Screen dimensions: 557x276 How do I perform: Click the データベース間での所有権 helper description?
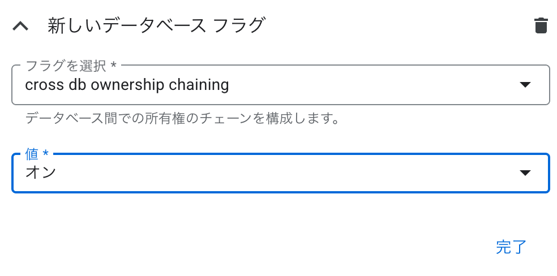click(182, 118)
